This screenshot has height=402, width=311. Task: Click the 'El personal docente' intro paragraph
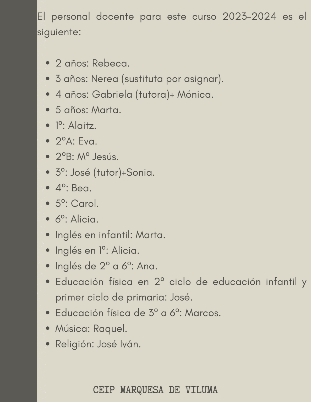point(172,25)
